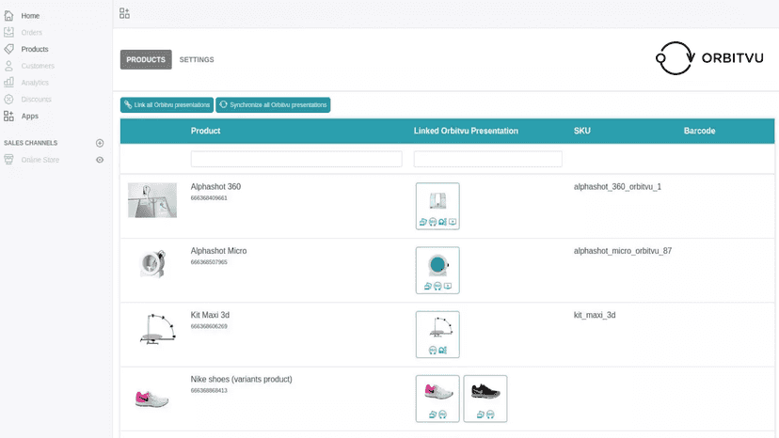
Task: Click the Orders inbox icon
Action: tap(9, 32)
